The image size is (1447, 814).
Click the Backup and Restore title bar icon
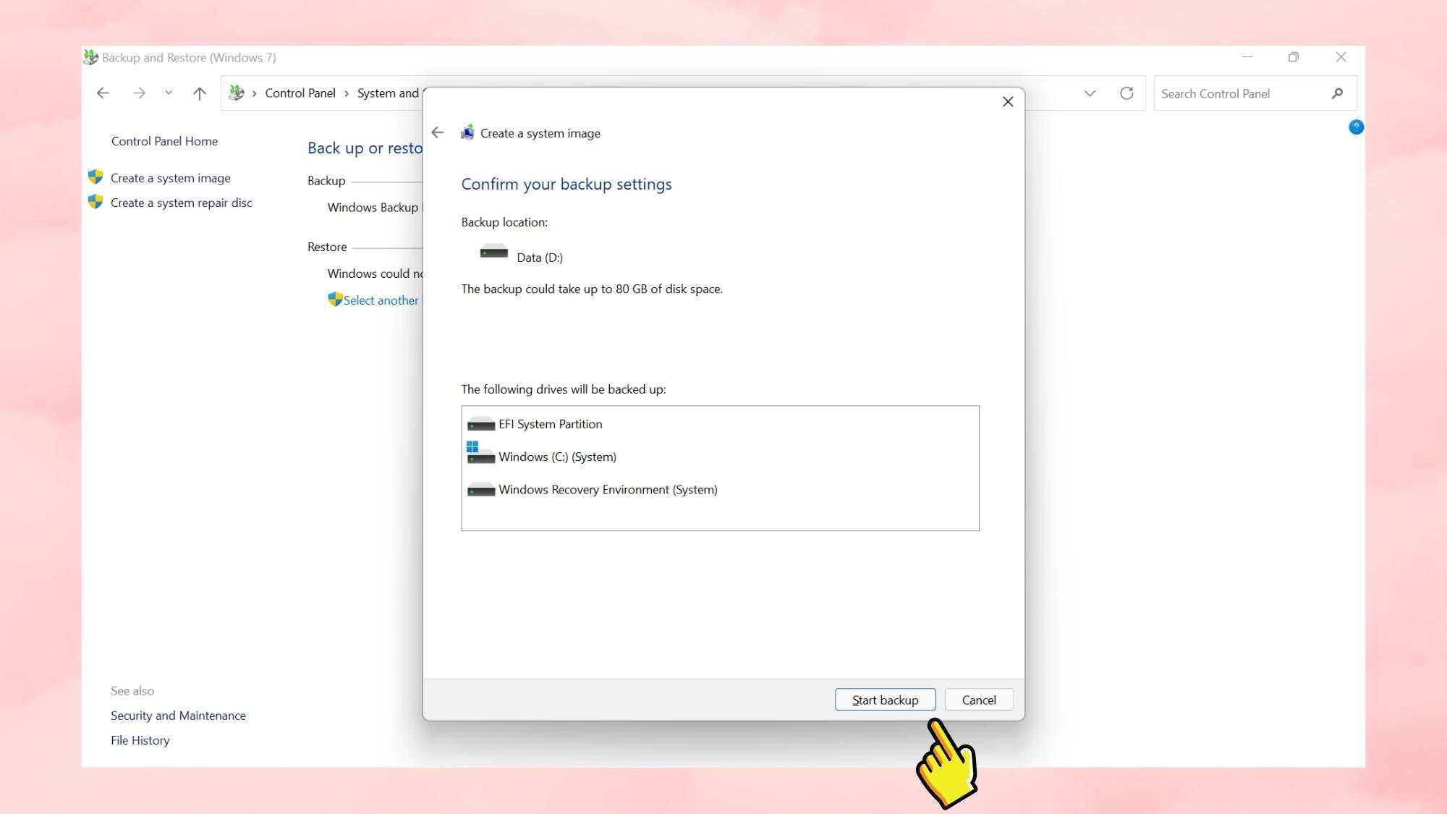coord(91,57)
